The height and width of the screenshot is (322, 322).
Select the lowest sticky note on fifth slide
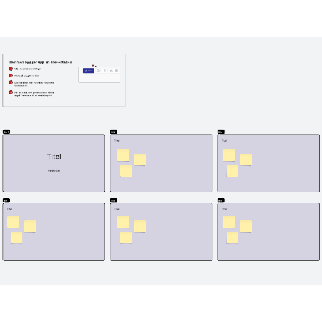[x=126, y=238]
